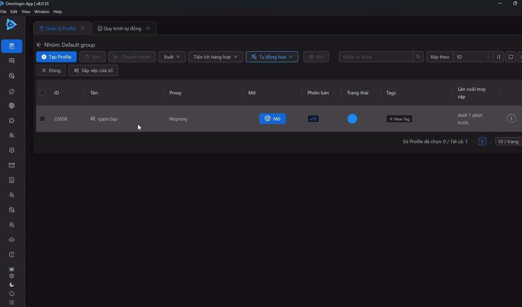Viewport: 522px width, 307px height.
Task: Open the Profile Manager sidebar icon
Action: coord(11,46)
